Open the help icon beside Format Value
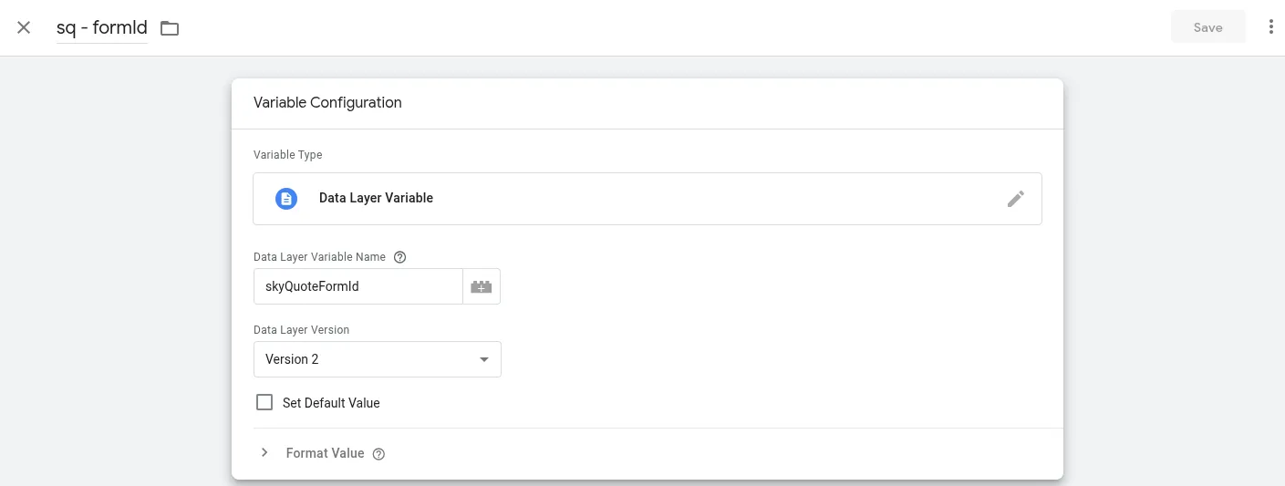The height and width of the screenshot is (486, 1285). [378, 454]
